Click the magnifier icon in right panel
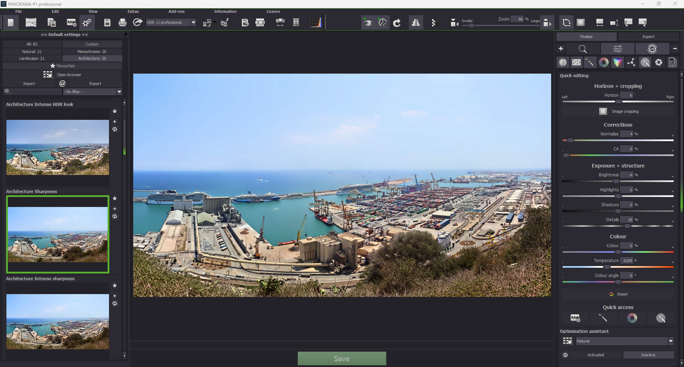Image resolution: width=684 pixels, height=367 pixels. click(582, 49)
